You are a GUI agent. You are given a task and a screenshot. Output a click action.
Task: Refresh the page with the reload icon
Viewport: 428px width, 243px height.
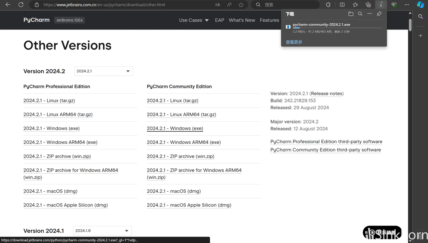21,5
